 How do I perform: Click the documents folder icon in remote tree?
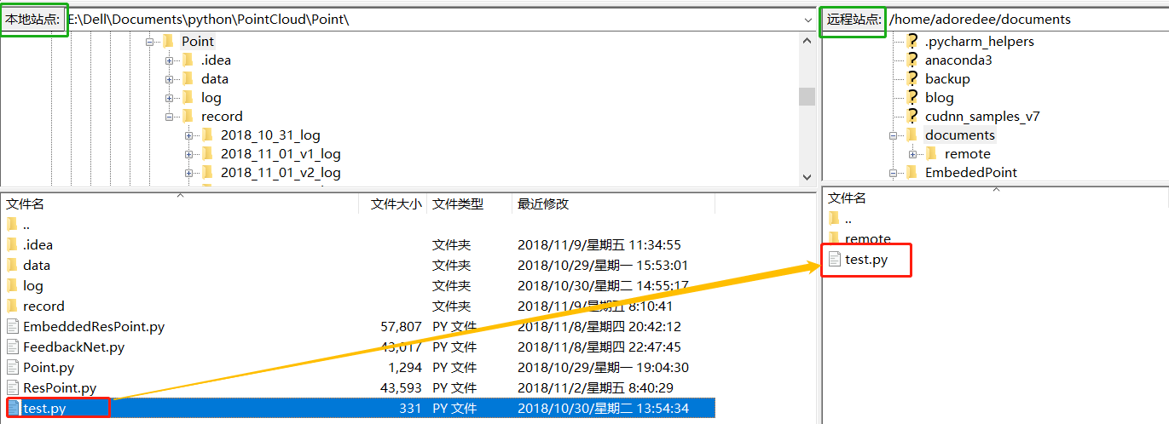point(911,135)
